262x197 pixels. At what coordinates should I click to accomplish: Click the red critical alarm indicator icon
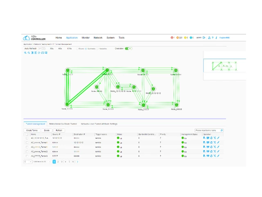click(x=172, y=38)
